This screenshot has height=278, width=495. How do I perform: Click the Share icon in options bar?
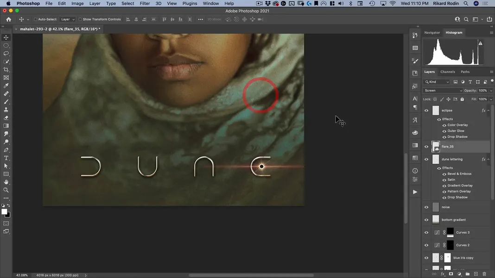coord(489,19)
